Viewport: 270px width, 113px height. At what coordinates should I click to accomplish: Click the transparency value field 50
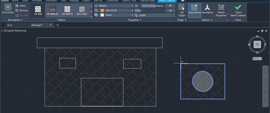click(x=170, y=6)
